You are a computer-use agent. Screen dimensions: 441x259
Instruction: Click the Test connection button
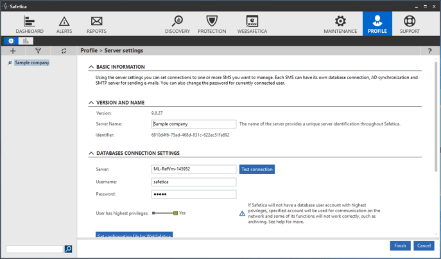[x=257, y=169]
